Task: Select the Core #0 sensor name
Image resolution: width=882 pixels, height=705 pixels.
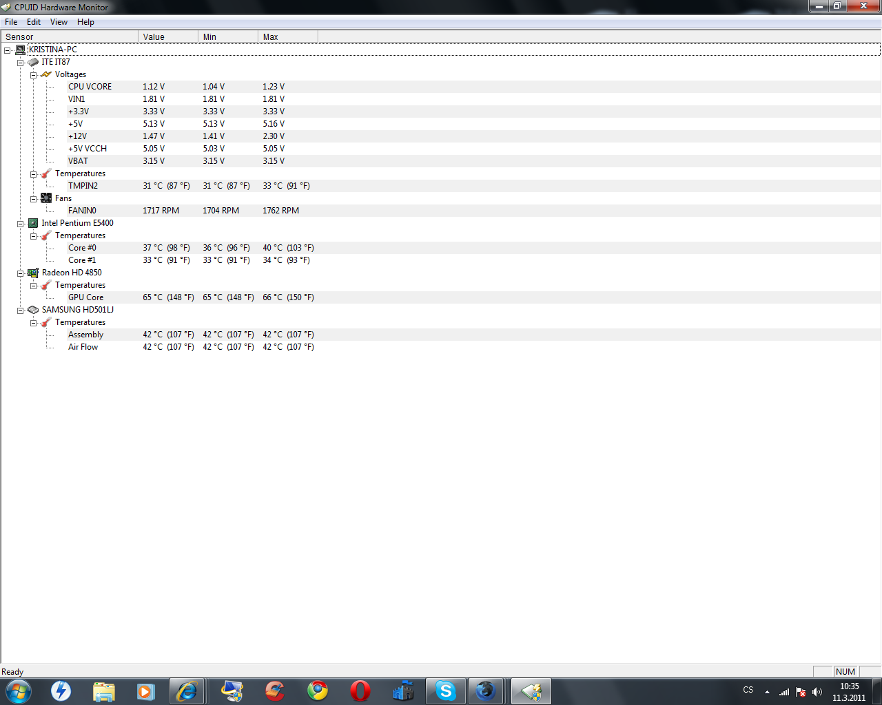Action: 82,248
